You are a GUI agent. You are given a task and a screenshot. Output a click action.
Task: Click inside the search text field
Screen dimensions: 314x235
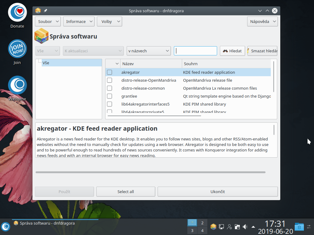pyautogui.click(x=195, y=51)
